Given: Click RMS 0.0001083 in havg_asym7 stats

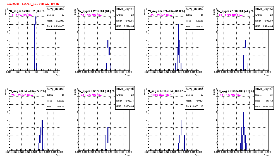Looking at the screenshot, I should (264, 107).
